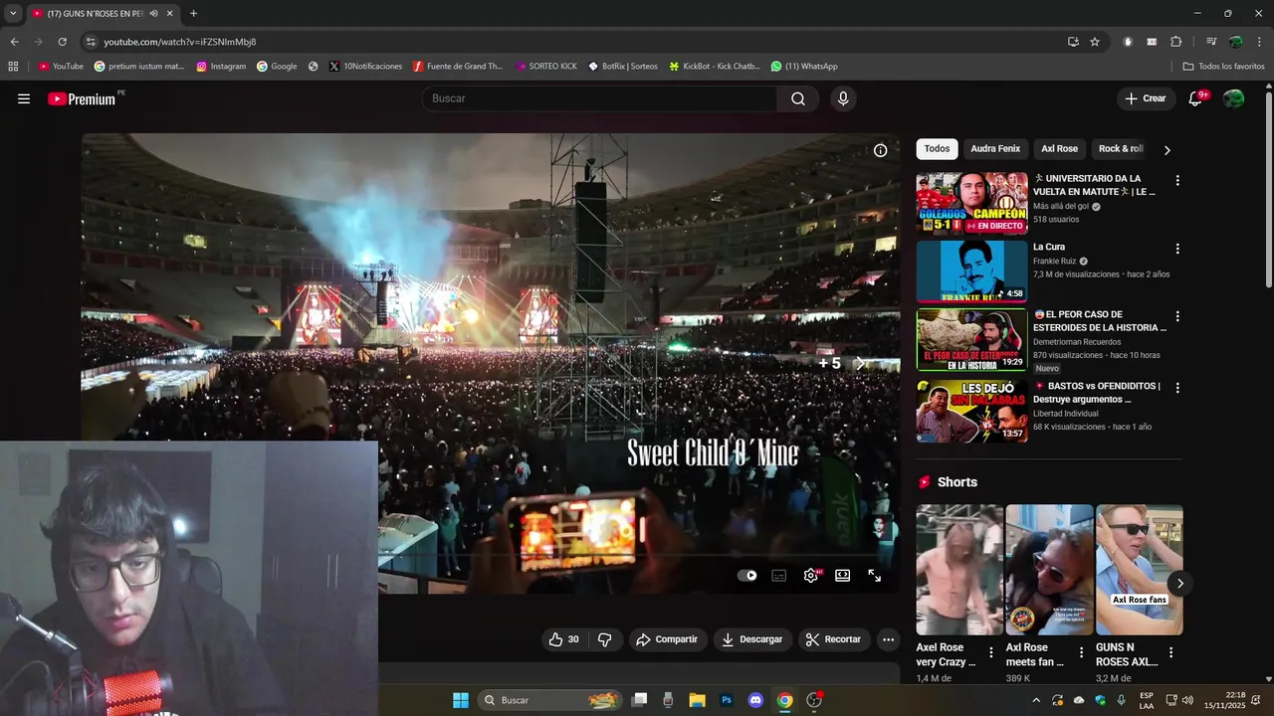Click install app icon in address bar
This screenshot has width=1274, height=716.
(1073, 42)
